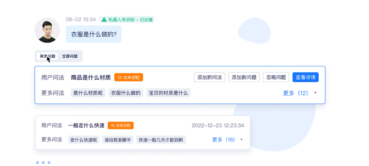Expand 更多（12）question variants

(296, 93)
